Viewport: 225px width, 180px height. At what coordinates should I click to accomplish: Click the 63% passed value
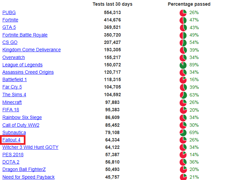(194, 95)
